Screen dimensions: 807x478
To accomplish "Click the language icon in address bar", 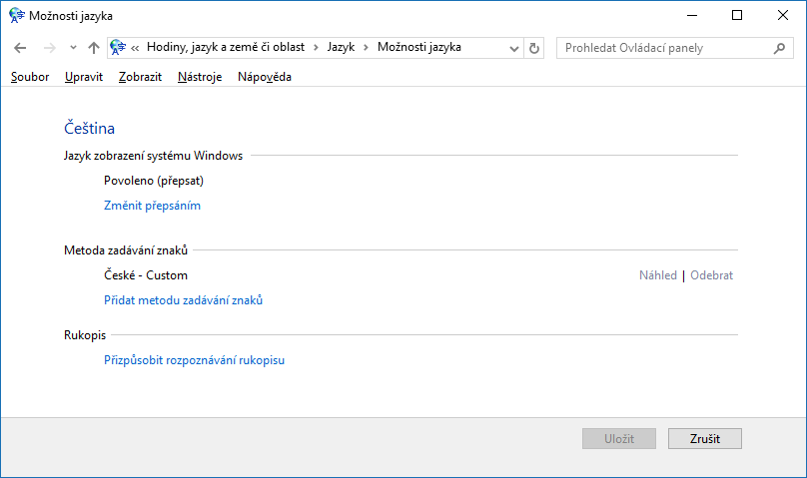I will click(118, 47).
